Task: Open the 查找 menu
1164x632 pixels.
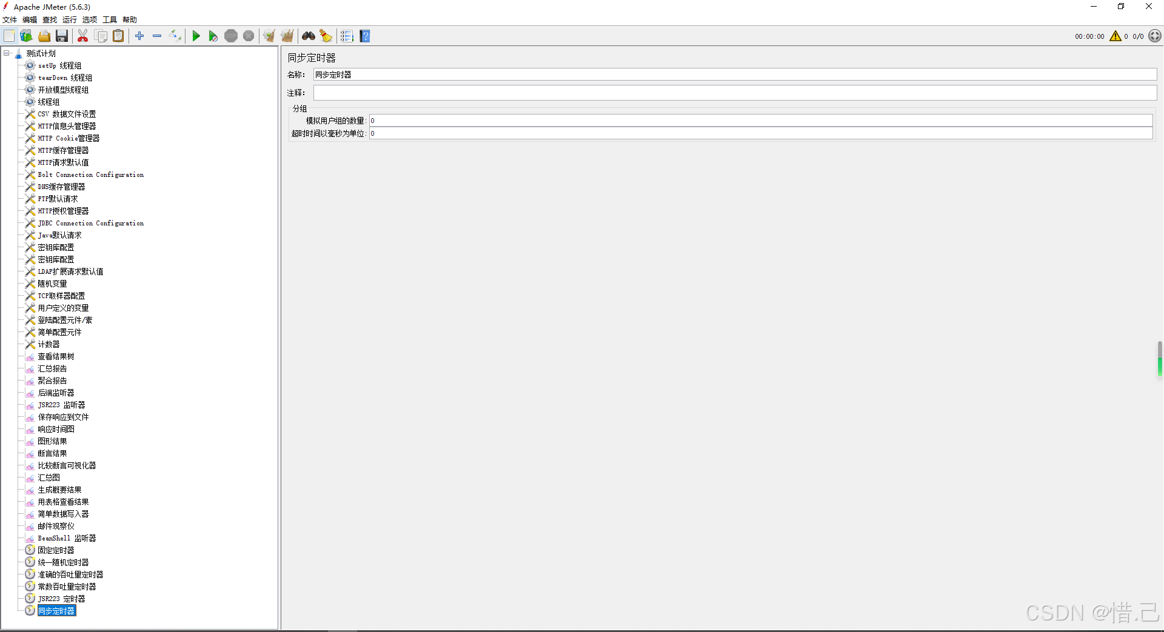Action: point(50,20)
